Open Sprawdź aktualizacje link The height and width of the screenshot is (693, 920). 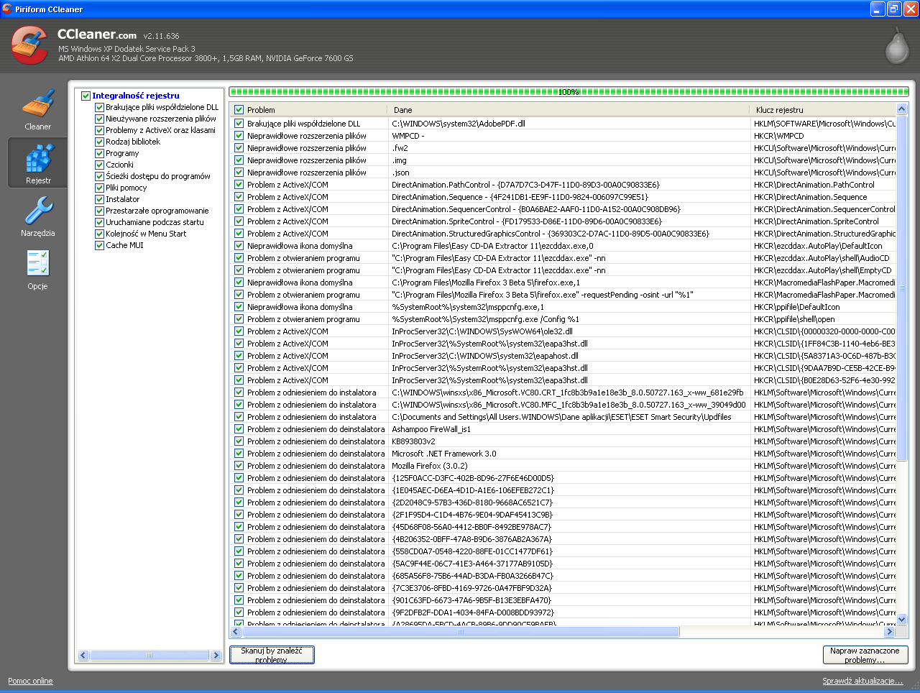(862, 681)
